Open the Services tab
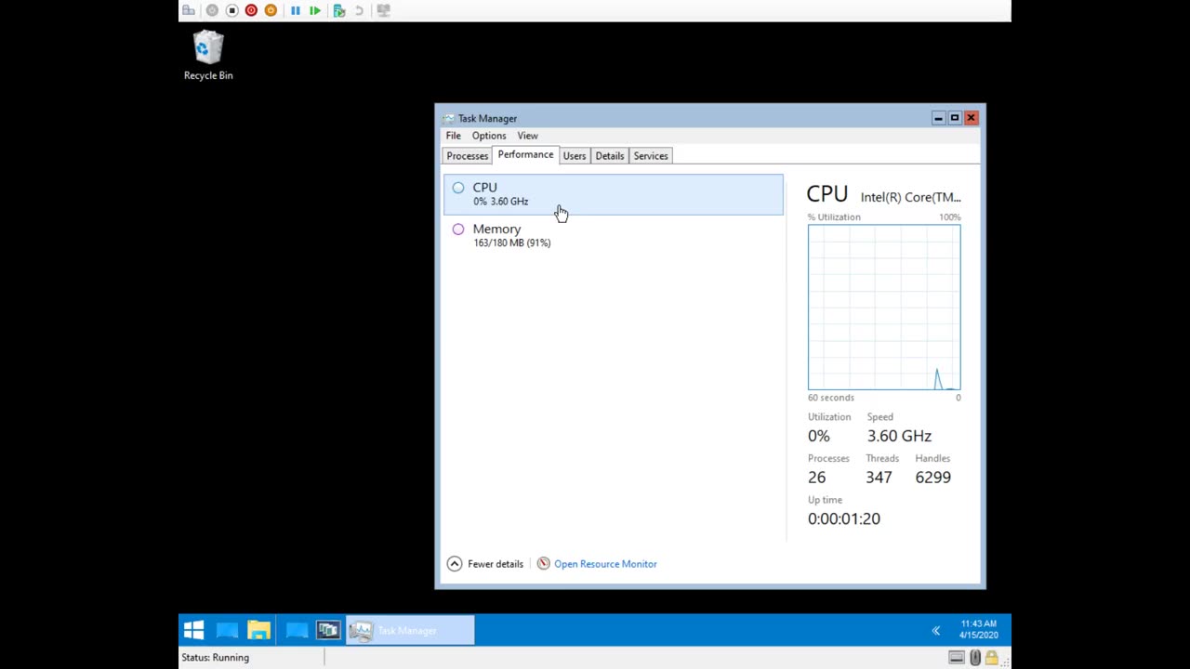 coord(651,156)
